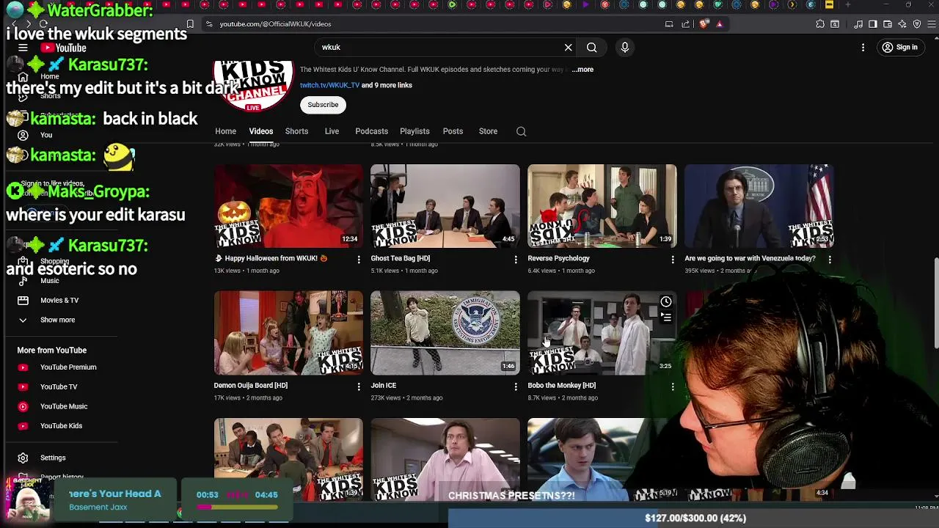Click the magnifier search button

coord(591,47)
